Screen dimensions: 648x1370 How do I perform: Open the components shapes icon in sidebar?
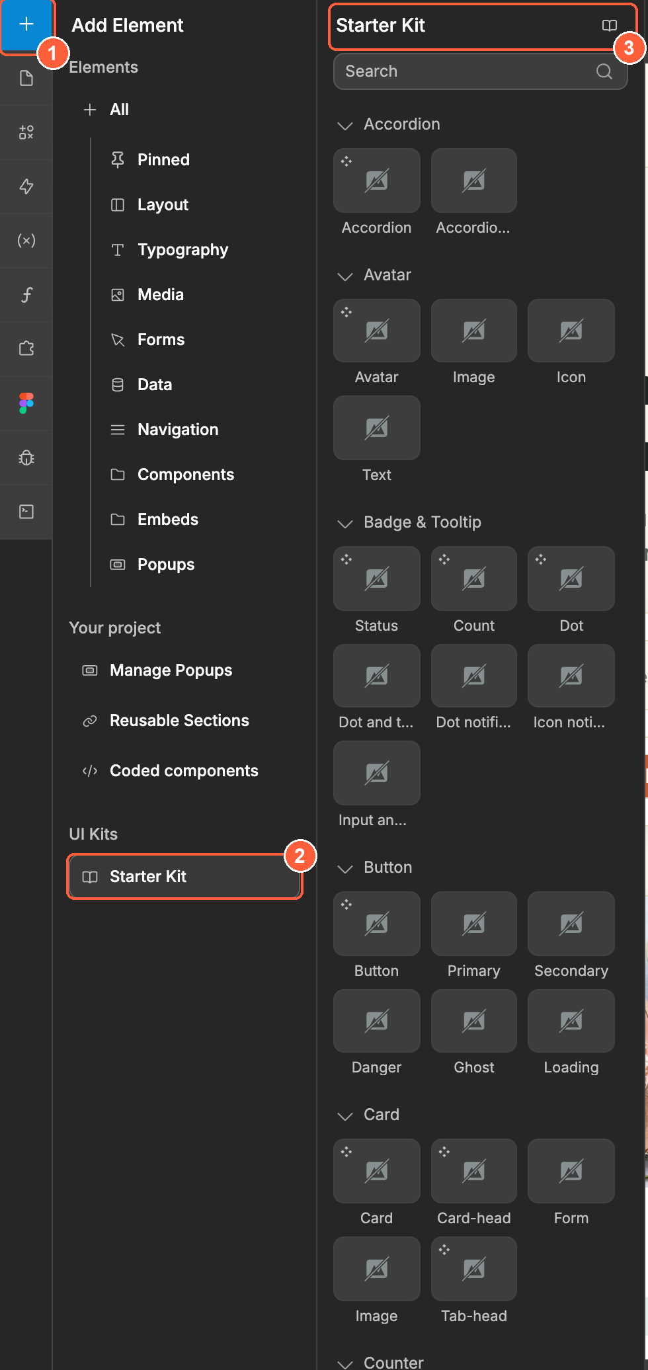(x=26, y=132)
